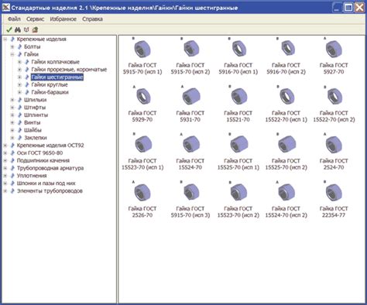Click the binoculars search icon

pyautogui.click(x=18, y=29)
